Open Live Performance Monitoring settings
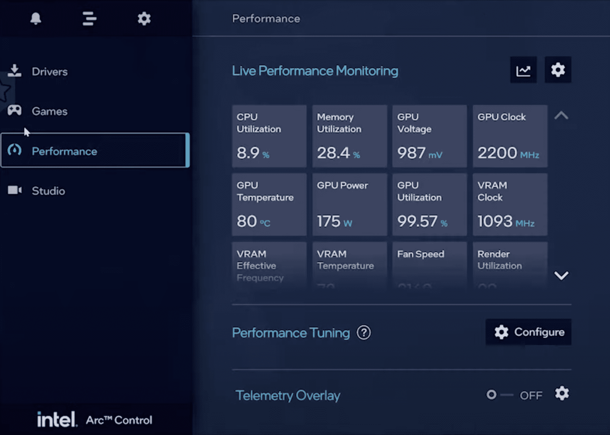Screen dimensions: 610x435 pos(558,71)
